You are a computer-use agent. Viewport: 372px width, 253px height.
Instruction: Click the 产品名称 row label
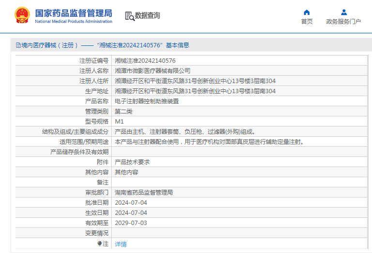97,101
